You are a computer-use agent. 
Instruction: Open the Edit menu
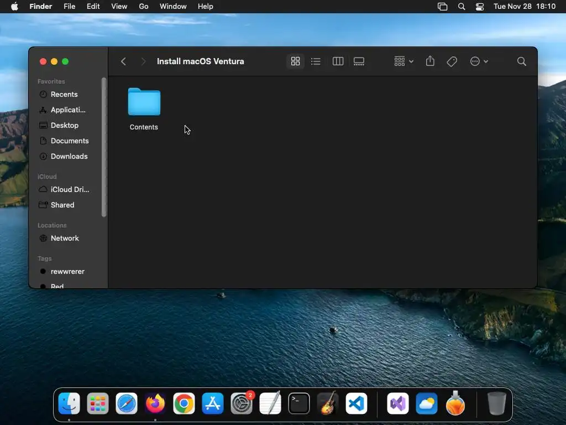[93, 7]
